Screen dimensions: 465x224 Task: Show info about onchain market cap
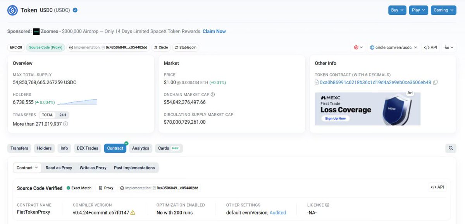tap(213, 95)
